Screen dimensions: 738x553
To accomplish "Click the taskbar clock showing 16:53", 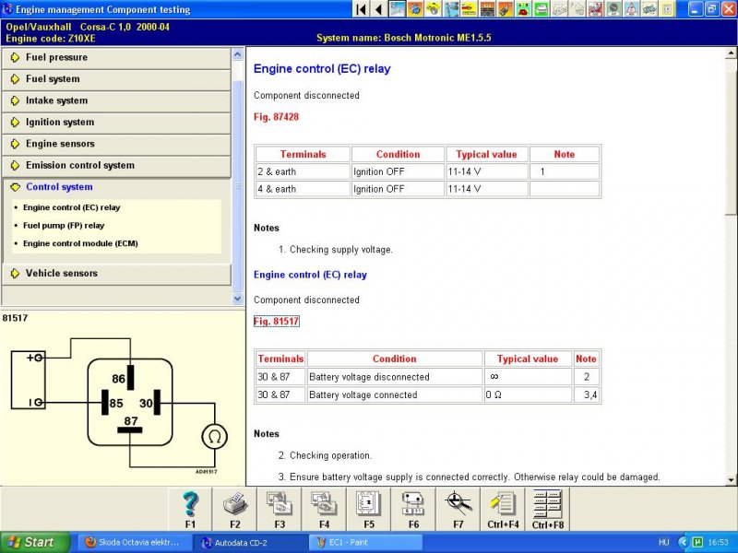I will [x=718, y=543].
